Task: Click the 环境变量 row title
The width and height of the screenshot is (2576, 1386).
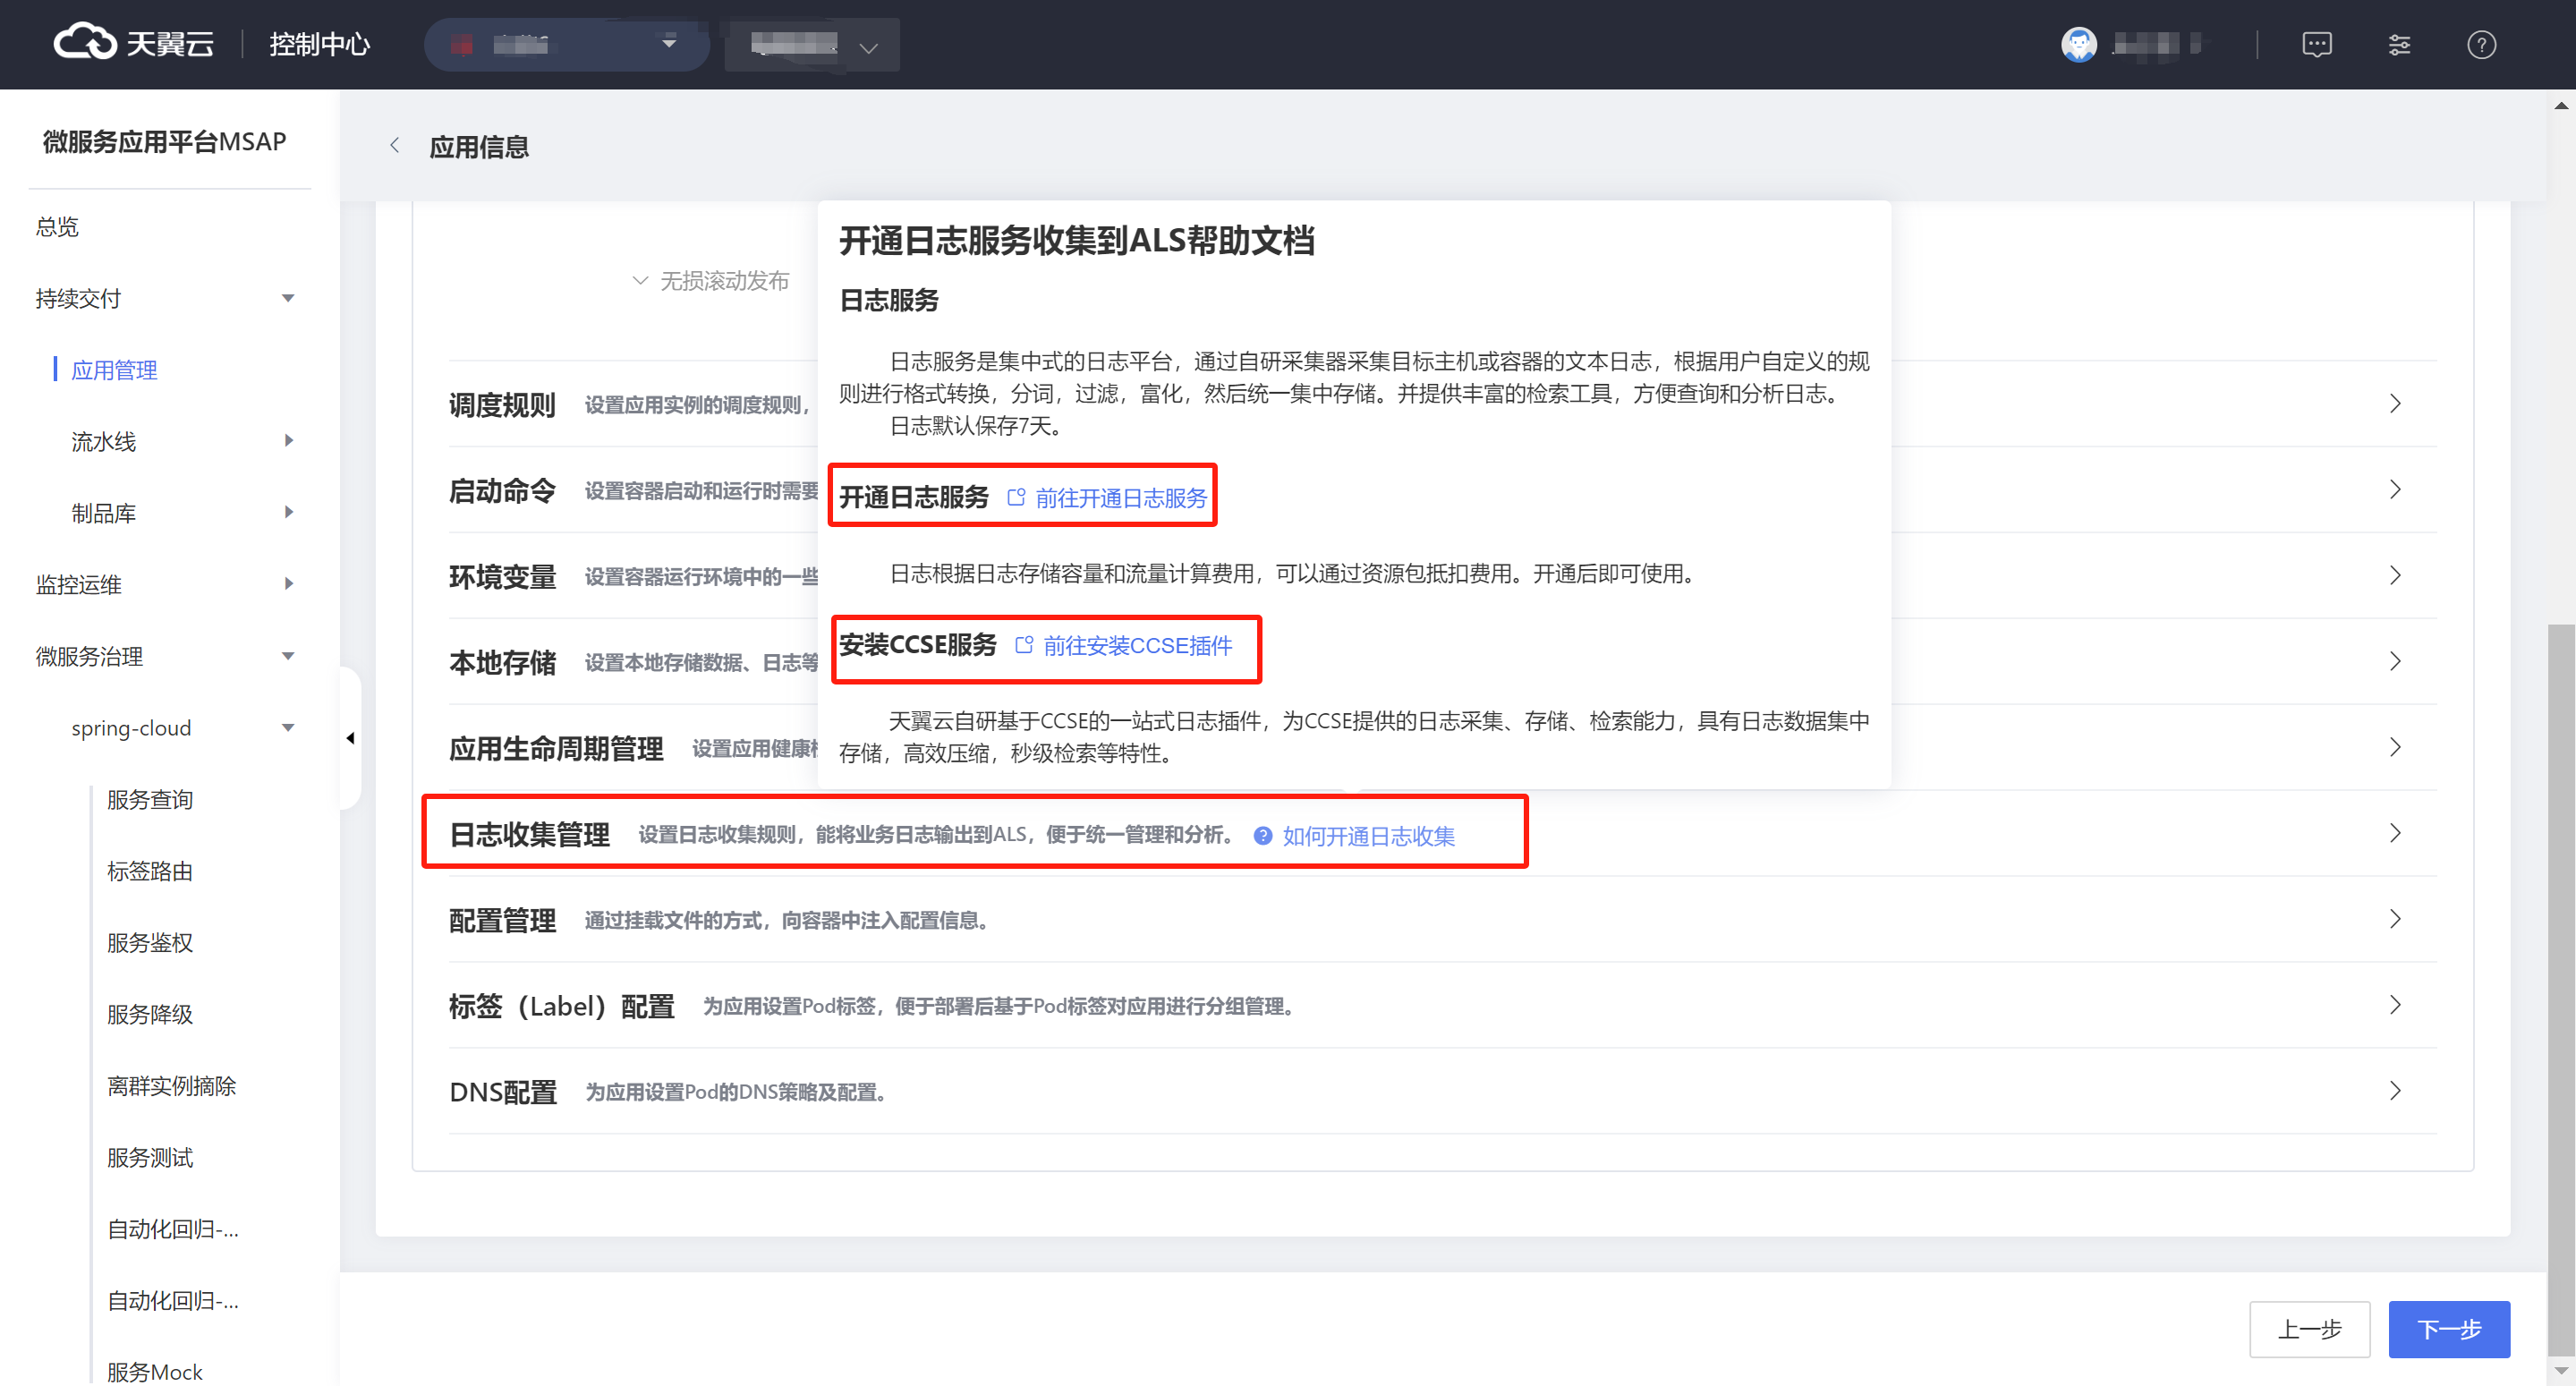Action: (x=502, y=576)
